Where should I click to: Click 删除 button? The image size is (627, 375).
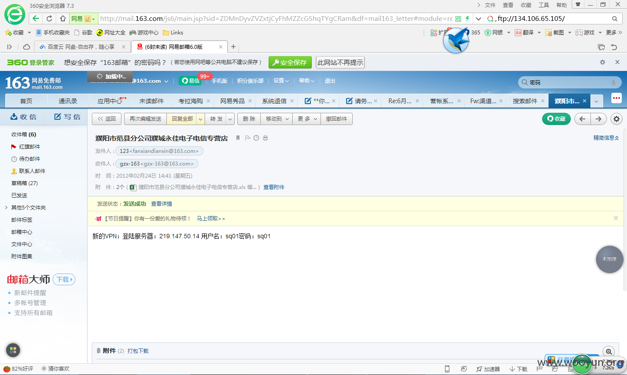pos(249,119)
